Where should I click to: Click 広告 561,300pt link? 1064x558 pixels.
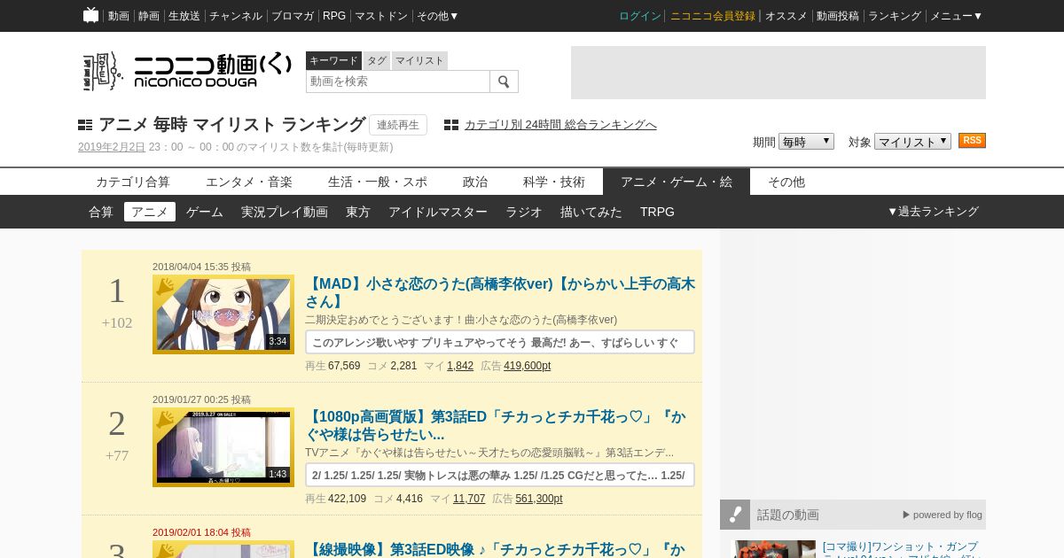(x=539, y=499)
